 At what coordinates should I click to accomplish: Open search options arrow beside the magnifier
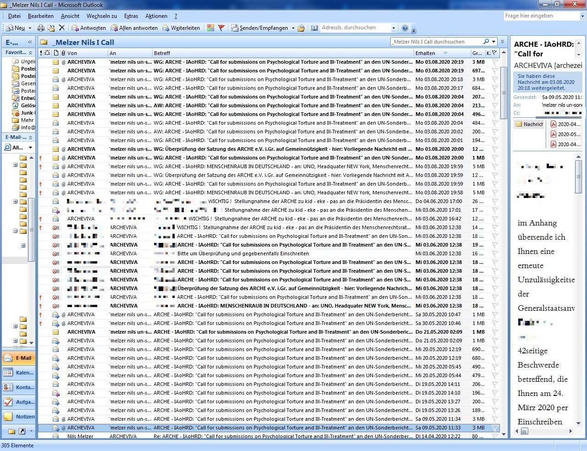coord(493,41)
